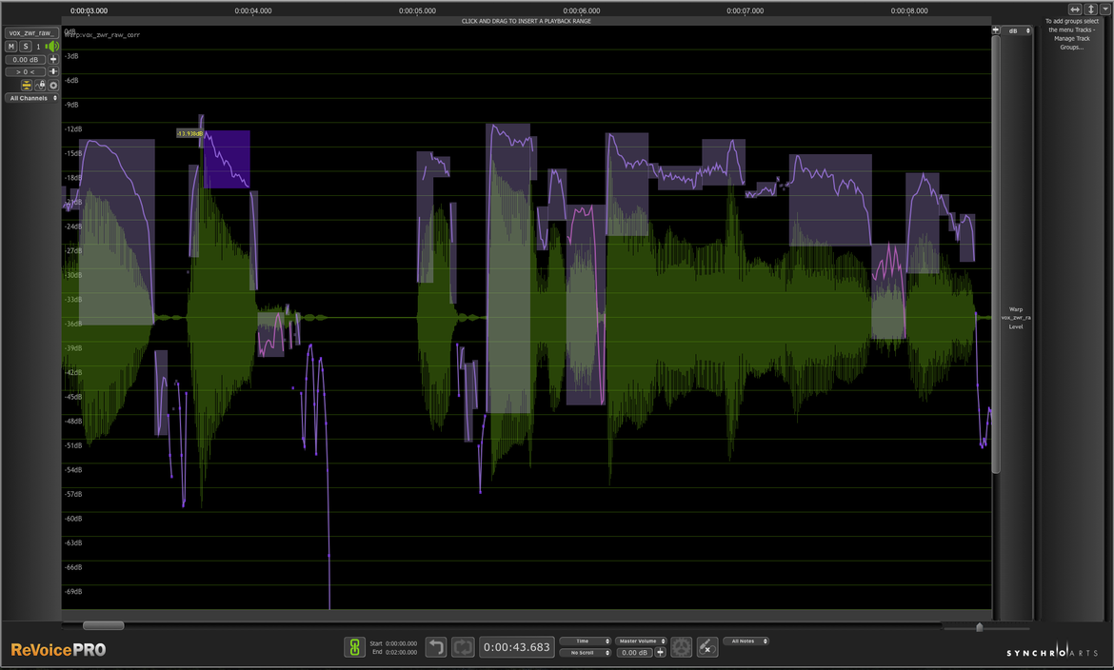Viewport: 1114px width, 670px height.
Task: Open the pan slider icon beside pan field
Action: [x=53, y=71]
